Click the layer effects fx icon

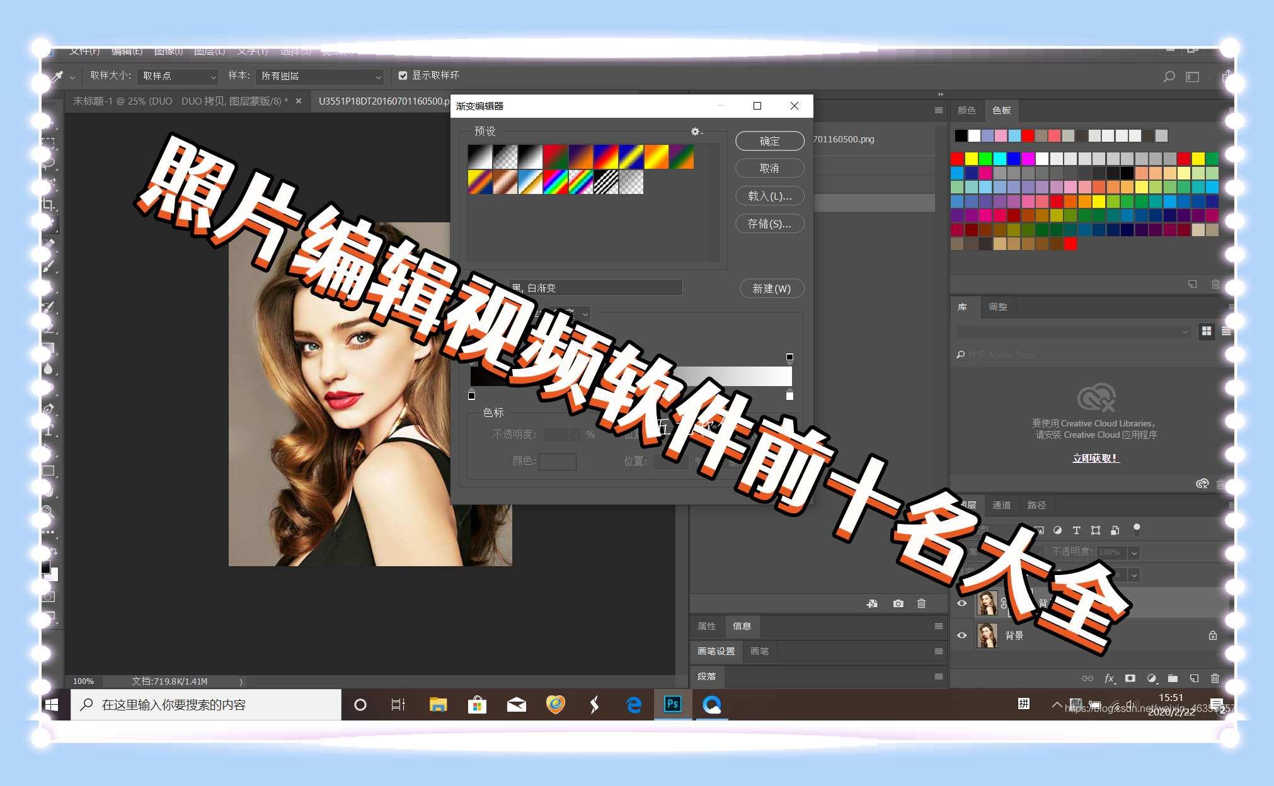(1109, 678)
